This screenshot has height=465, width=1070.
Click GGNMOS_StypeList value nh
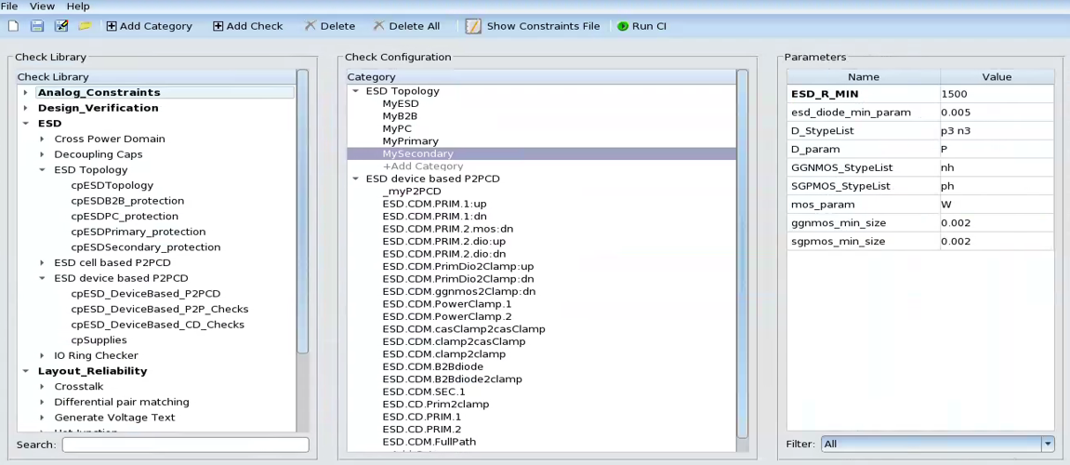click(997, 167)
